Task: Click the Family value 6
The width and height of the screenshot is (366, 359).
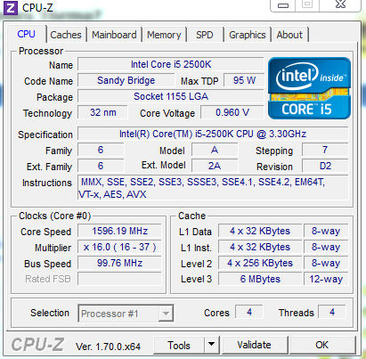Action: point(101,150)
